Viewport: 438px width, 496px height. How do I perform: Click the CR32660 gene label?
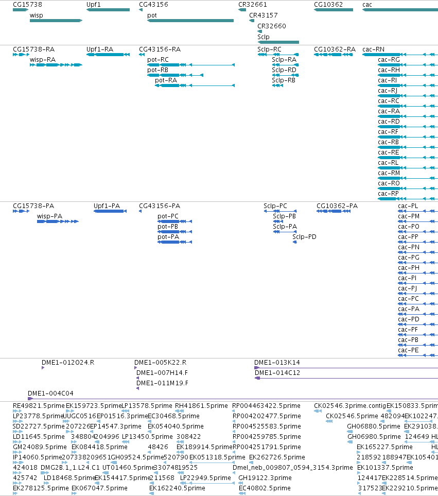pos(271,26)
